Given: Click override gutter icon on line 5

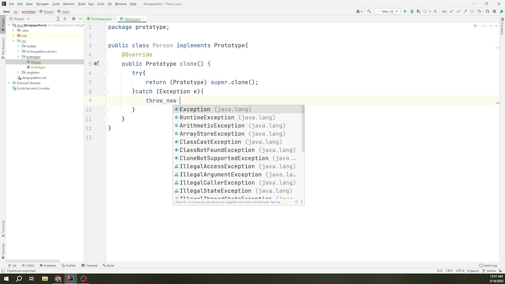Looking at the screenshot, I should pyautogui.click(x=96, y=64).
